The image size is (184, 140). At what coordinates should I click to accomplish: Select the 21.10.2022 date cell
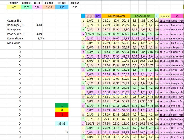[165, 21]
